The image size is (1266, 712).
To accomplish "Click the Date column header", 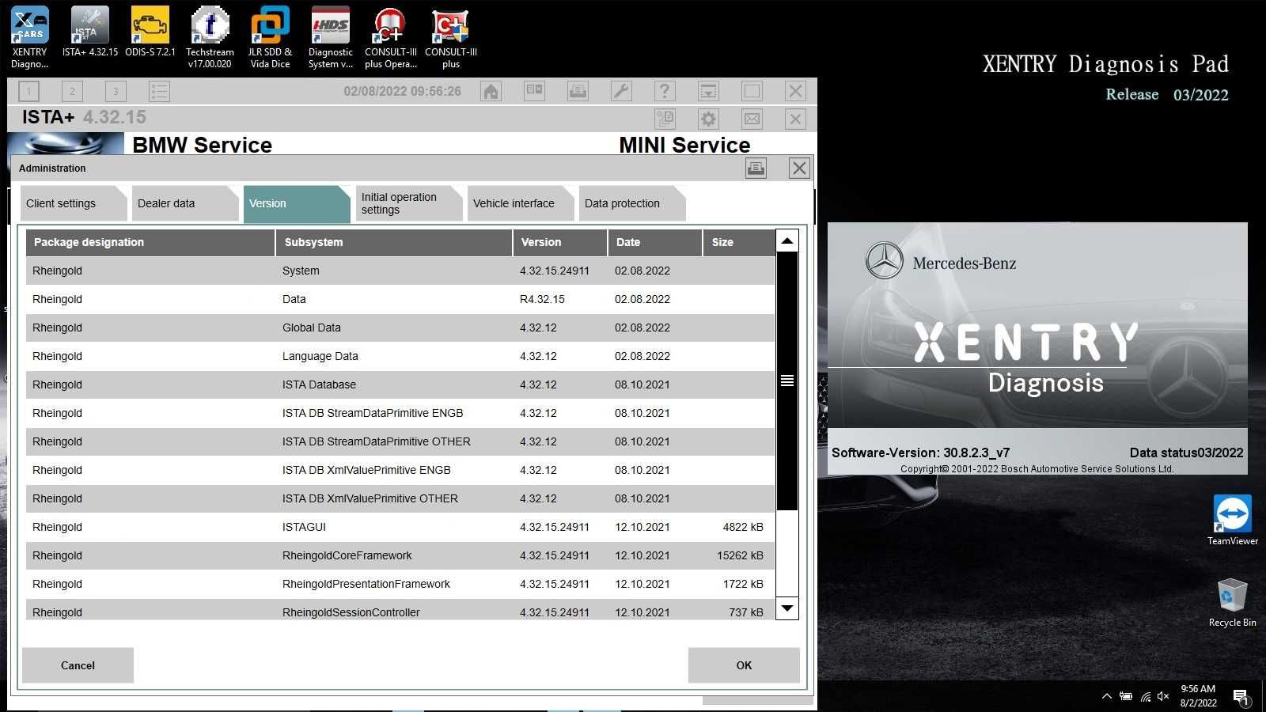I will pyautogui.click(x=655, y=242).
